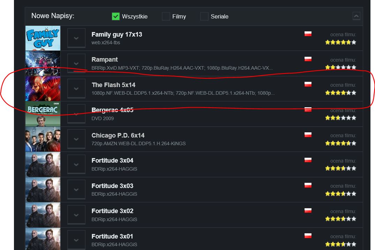This screenshot has height=250, width=375.
Task: Open the Bergerac 4x05 title link
Action: click(112, 110)
